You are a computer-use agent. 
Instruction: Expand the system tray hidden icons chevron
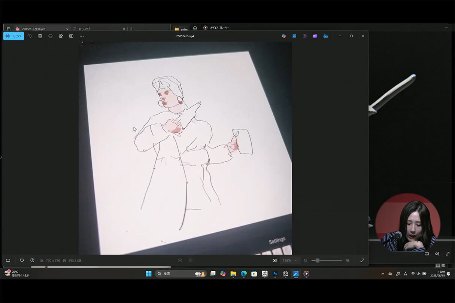click(382, 274)
